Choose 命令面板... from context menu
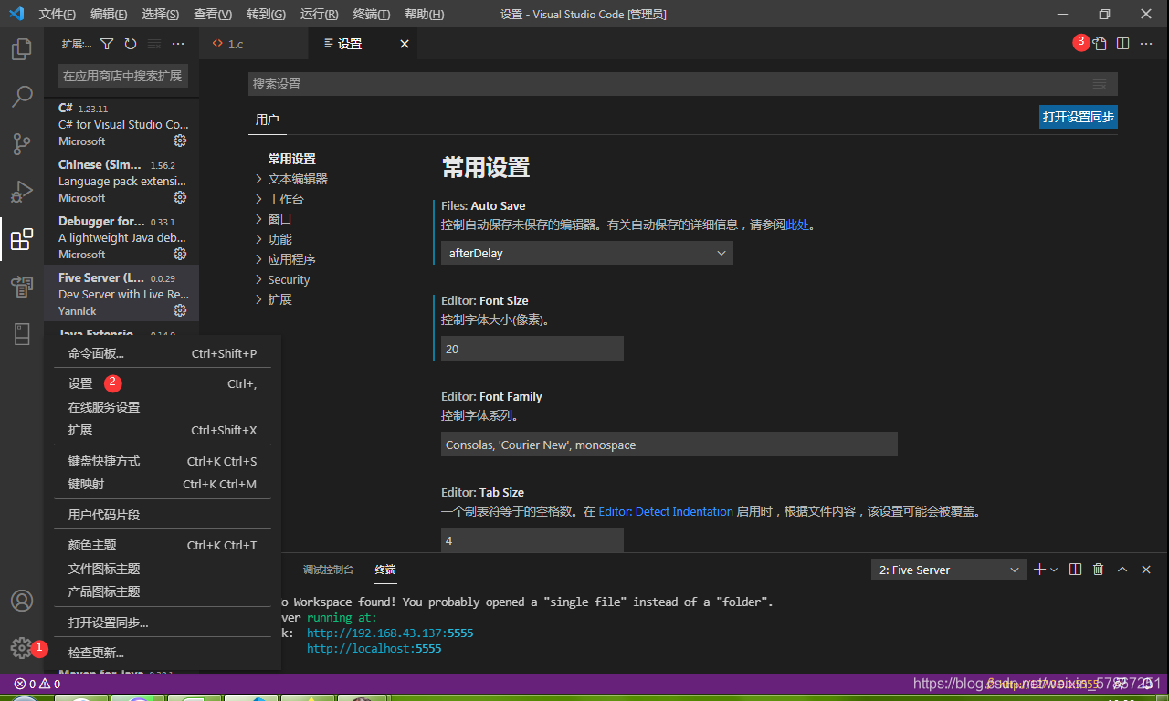 point(163,353)
